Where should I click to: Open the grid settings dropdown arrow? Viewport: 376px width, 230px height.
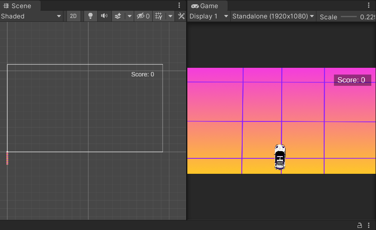(x=170, y=16)
